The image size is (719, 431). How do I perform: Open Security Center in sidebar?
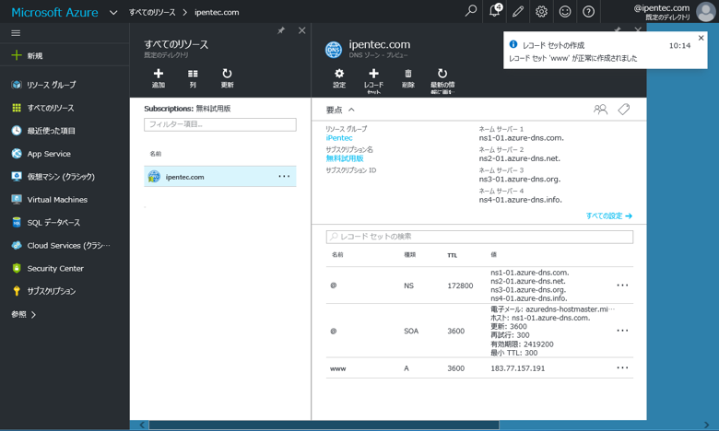[48, 268]
